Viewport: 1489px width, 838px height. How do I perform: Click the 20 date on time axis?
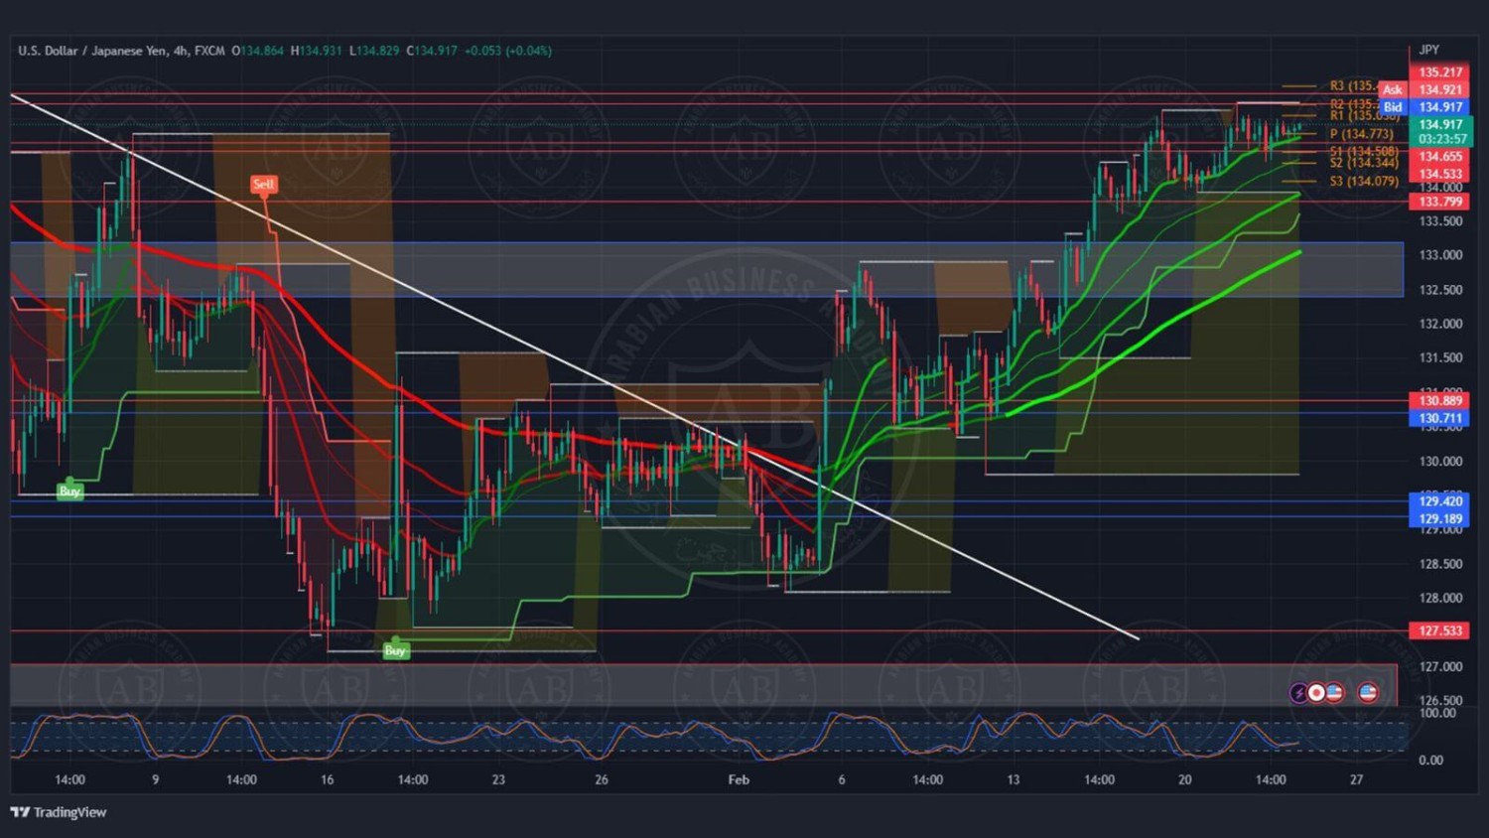1184,780
